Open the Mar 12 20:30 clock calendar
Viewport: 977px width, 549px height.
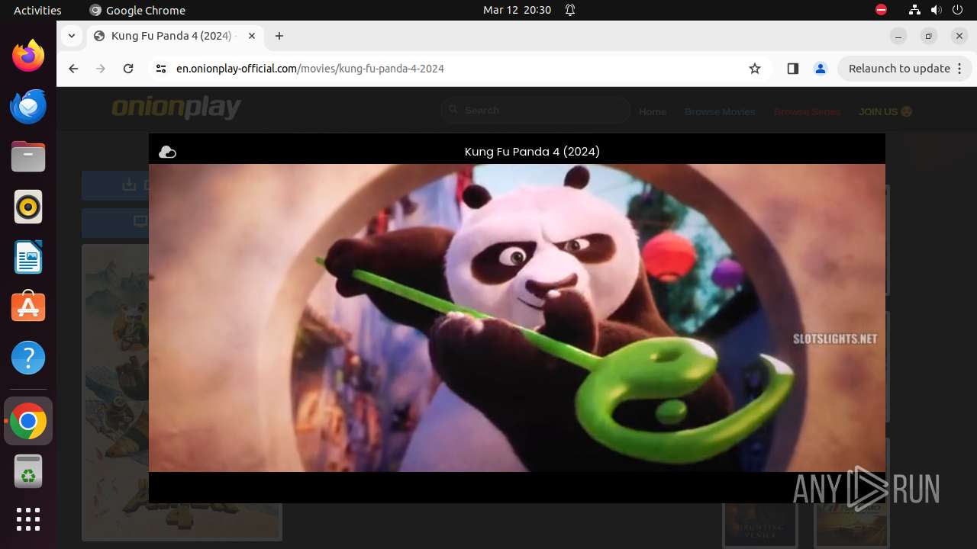(x=517, y=10)
